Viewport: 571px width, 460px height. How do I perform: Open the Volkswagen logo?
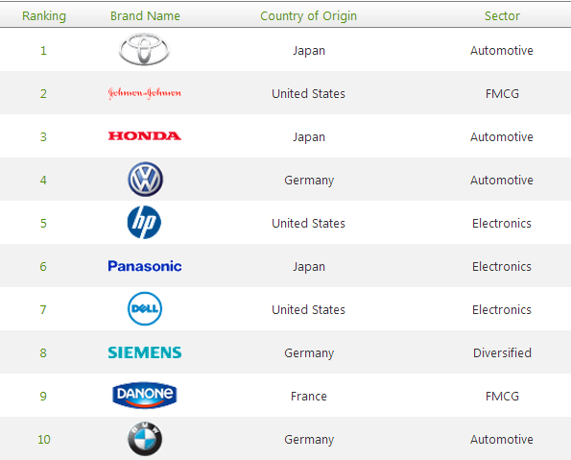[145, 180]
